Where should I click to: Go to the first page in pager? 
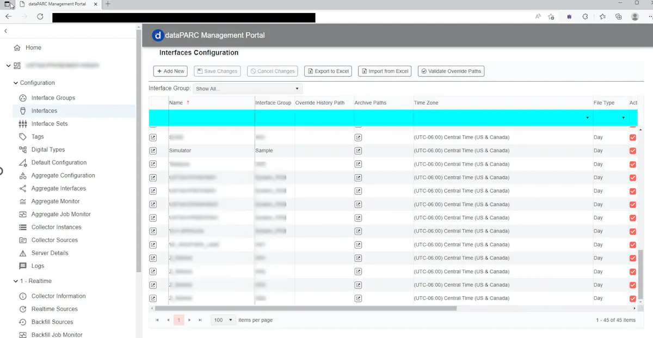157,320
